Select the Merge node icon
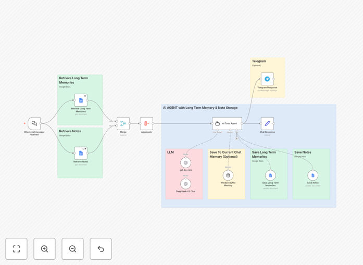Viewport: 363px width, 265px height. pyautogui.click(x=123, y=123)
